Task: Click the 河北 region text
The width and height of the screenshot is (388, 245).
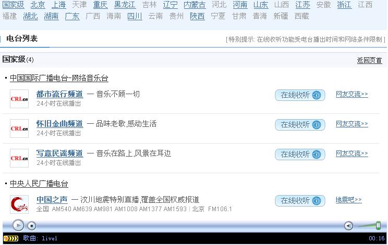Action: (219, 5)
